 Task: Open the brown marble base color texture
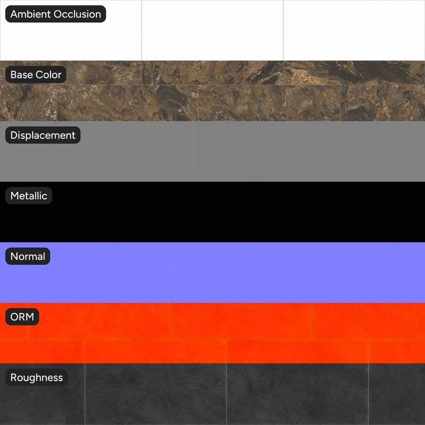pyautogui.click(x=212, y=91)
